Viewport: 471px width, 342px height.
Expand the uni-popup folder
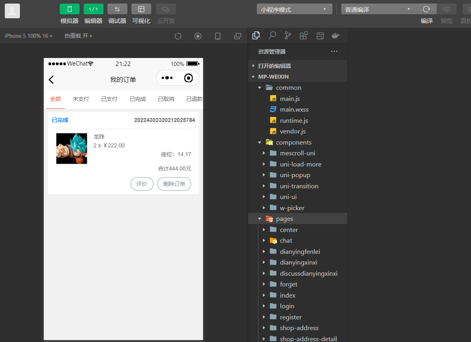(x=298, y=175)
